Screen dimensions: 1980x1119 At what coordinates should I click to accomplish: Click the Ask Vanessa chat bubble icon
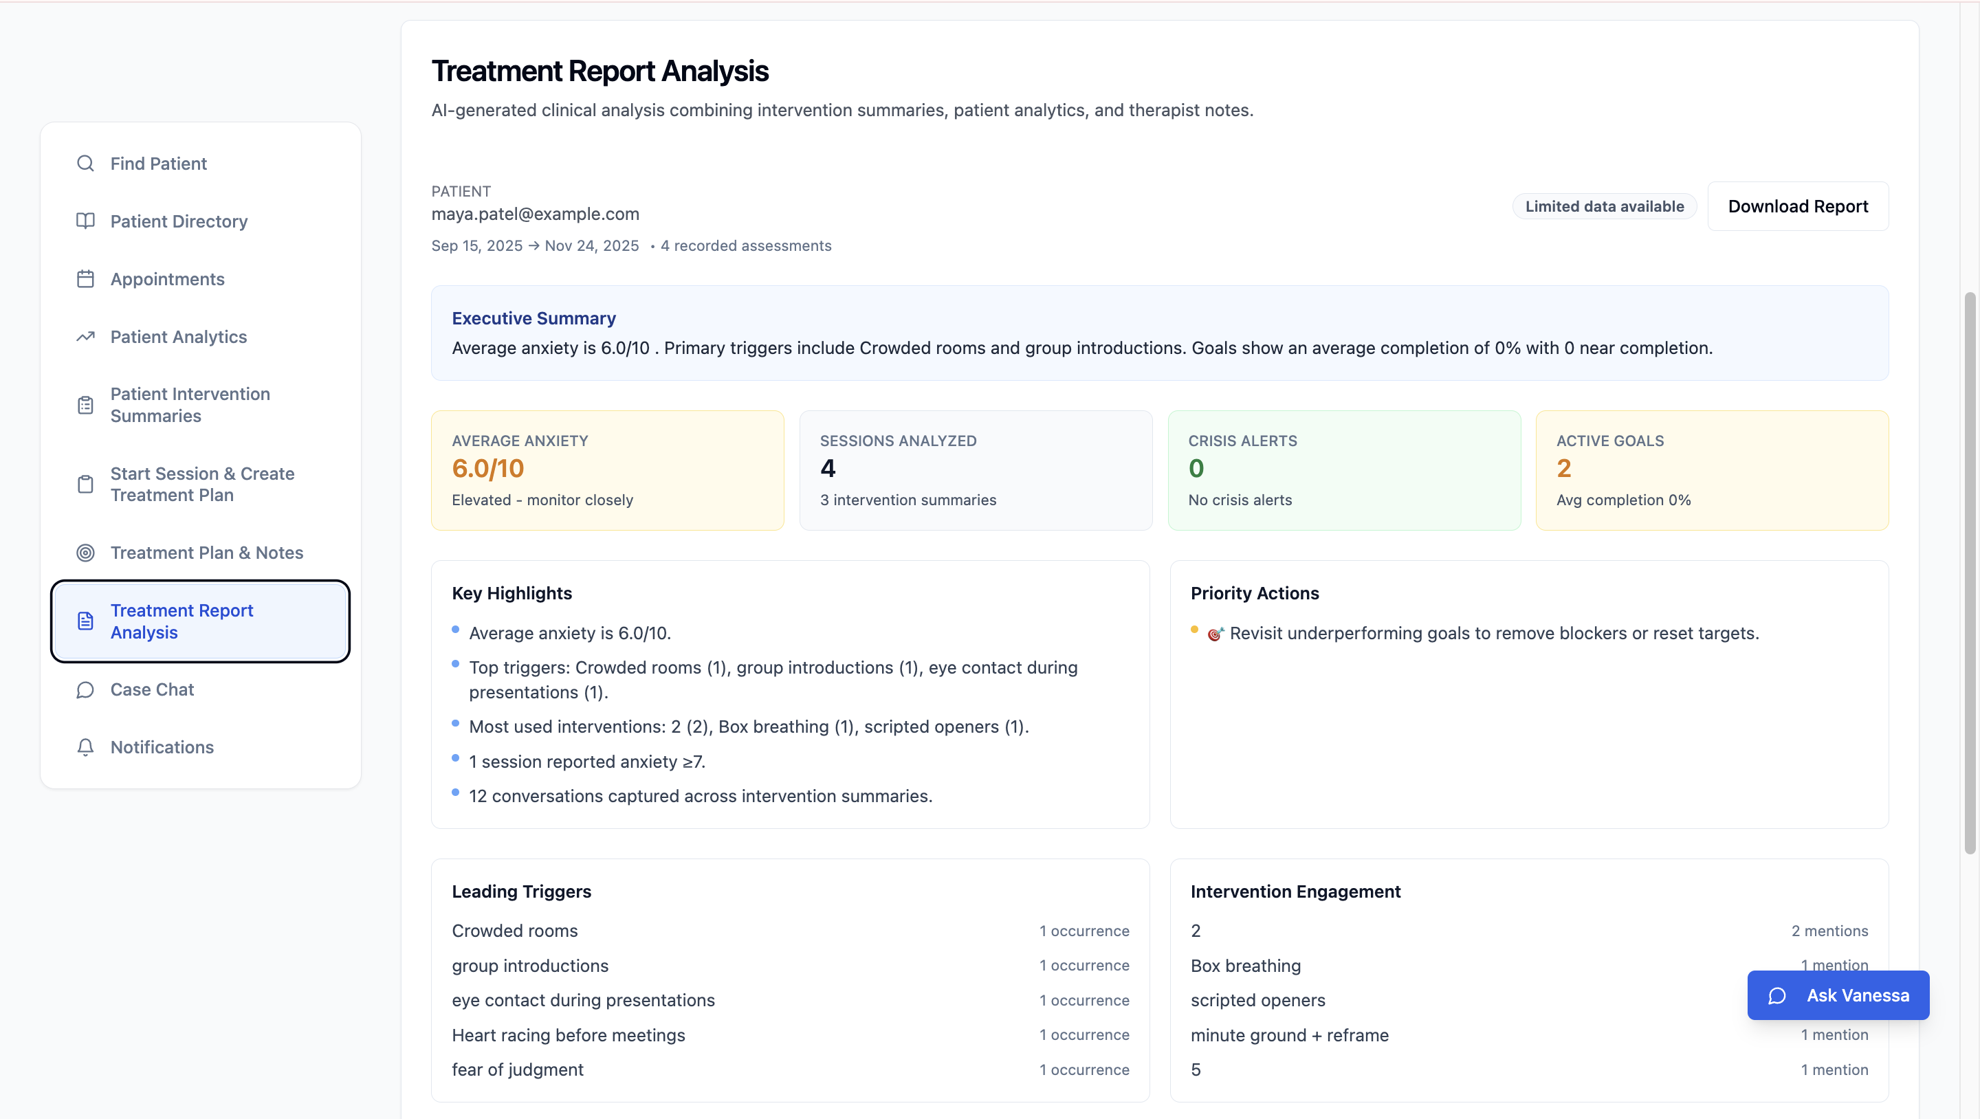pyautogui.click(x=1777, y=996)
